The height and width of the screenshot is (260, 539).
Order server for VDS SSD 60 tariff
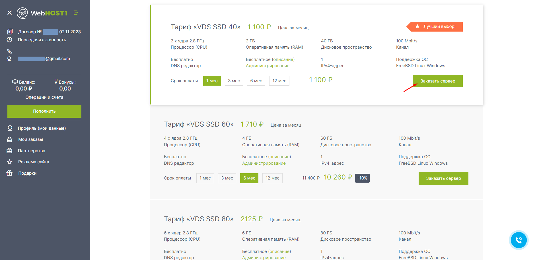pos(443,178)
